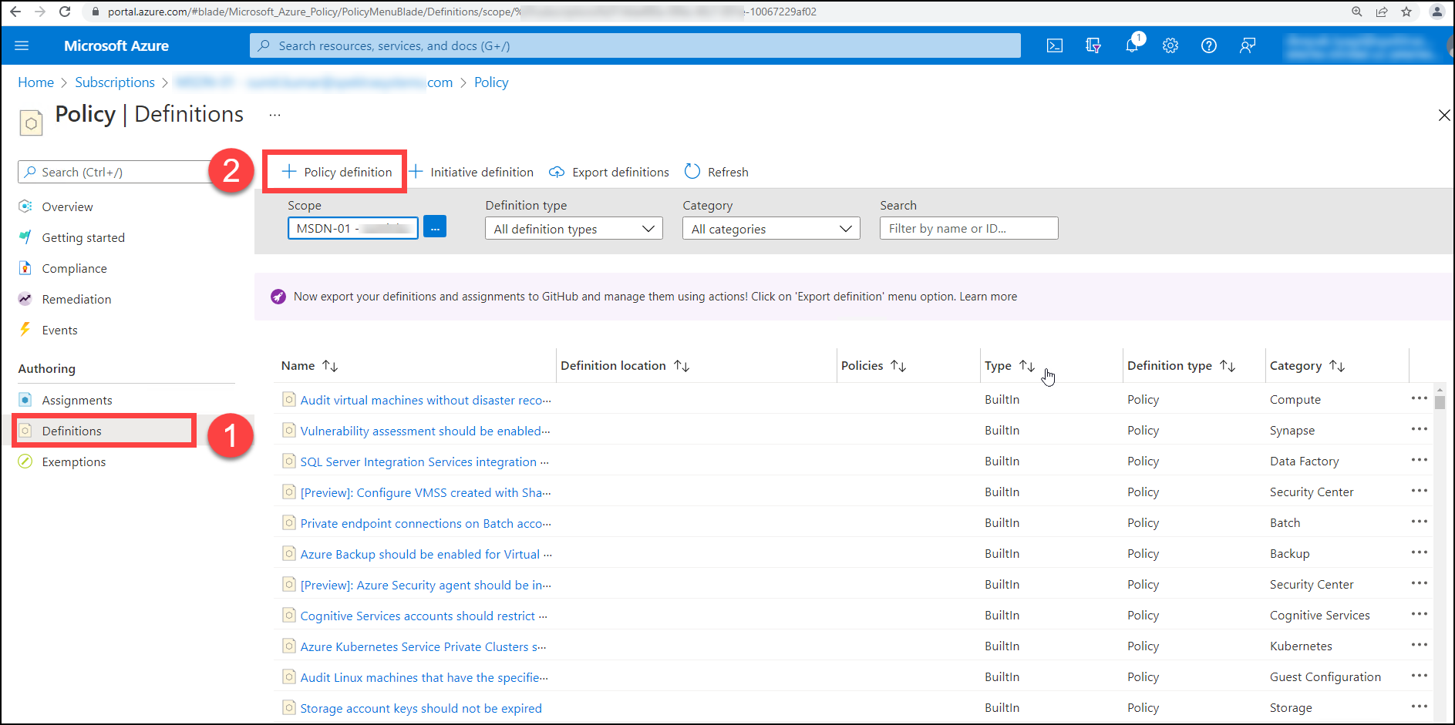Click the browser share icon
This screenshot has height=725, width=1455.
(1382, 12)
